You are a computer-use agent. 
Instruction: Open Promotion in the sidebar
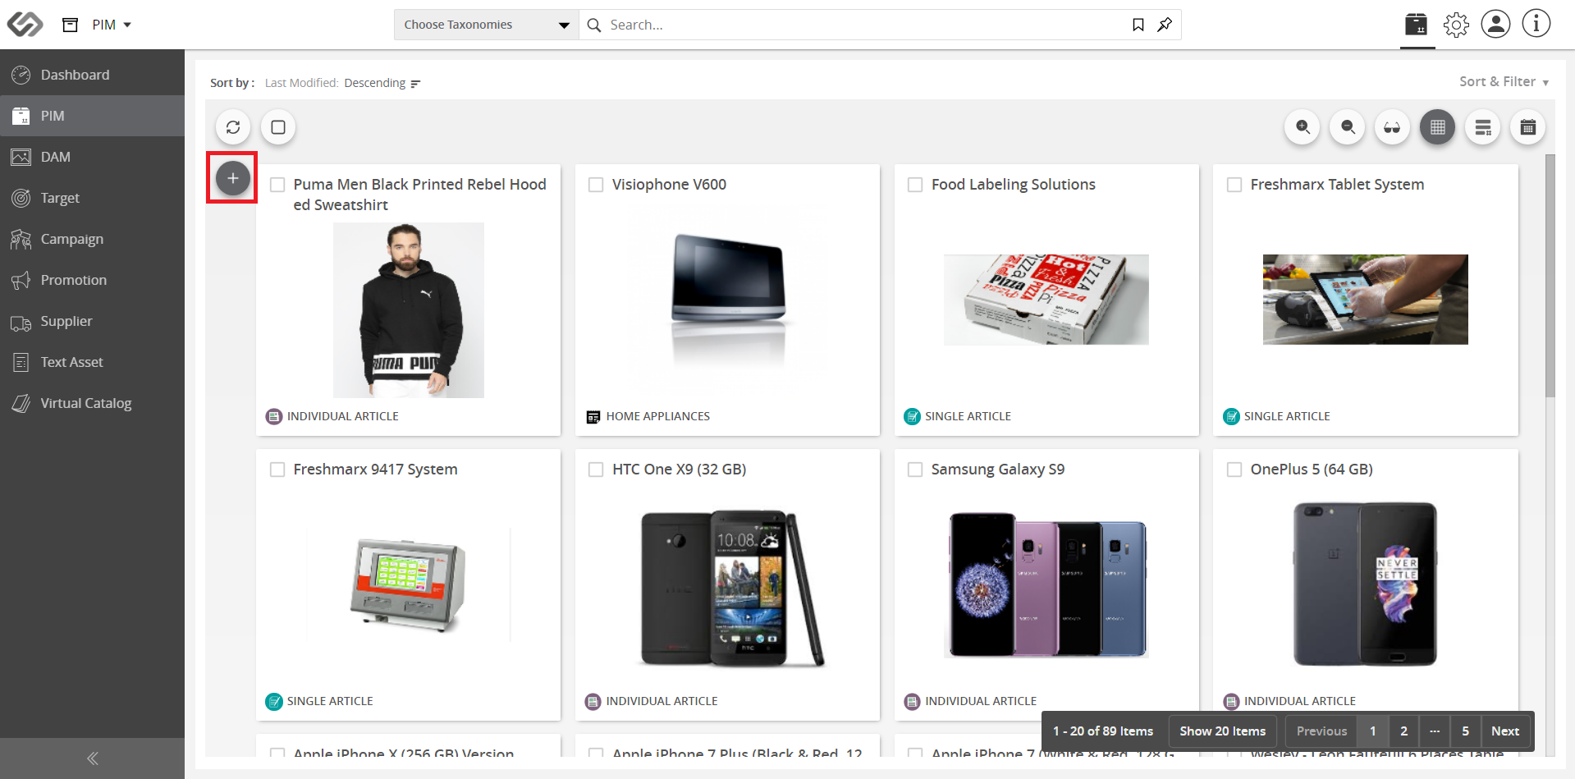click(92, 280)
